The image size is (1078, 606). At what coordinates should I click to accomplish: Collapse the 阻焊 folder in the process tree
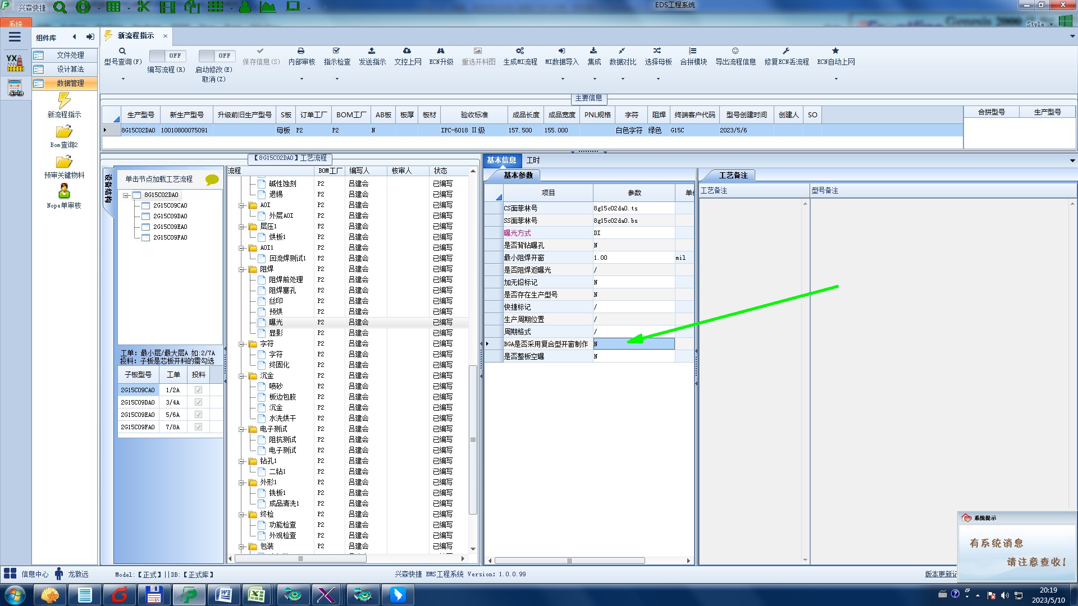(242, 269)
